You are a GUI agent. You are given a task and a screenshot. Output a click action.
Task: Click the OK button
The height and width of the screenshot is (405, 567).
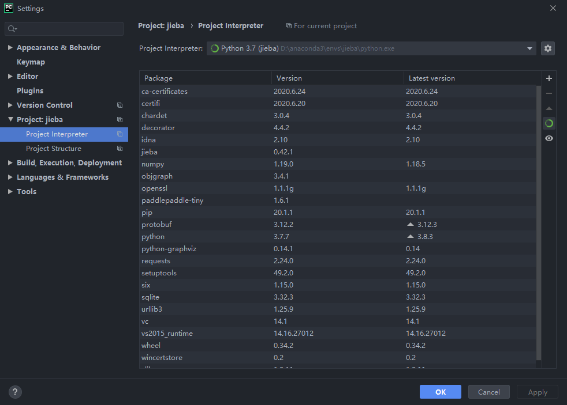point(441,392)
